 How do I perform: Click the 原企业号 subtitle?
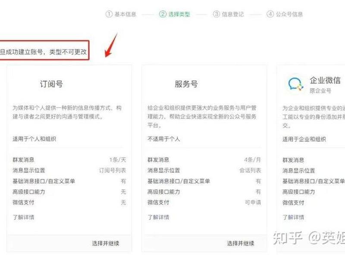tap(320, 91)
